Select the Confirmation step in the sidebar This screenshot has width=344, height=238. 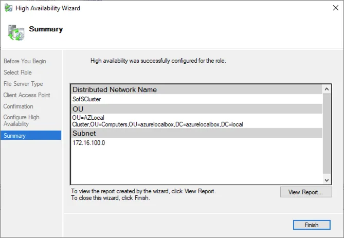click(x=19, y=106)
